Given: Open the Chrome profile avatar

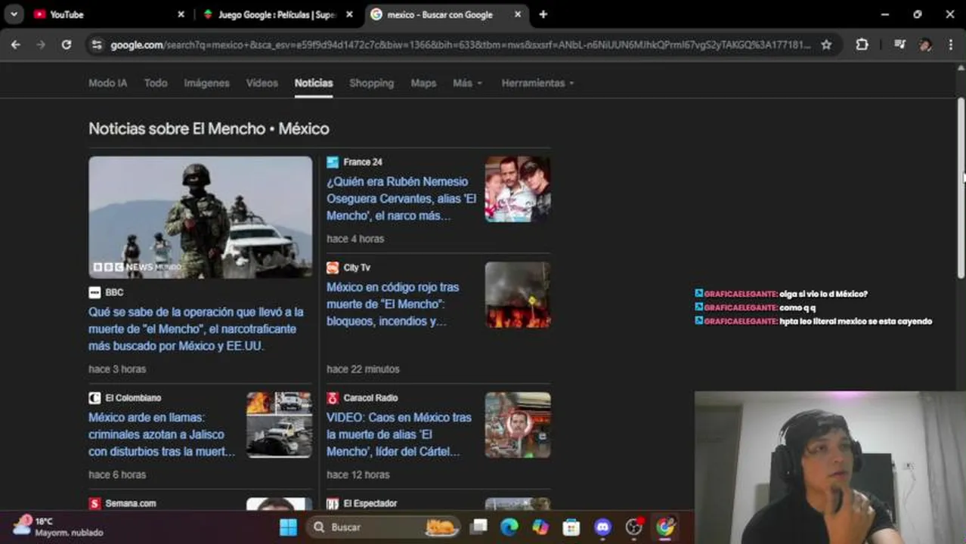Looking at the screenshot, I should click(925, 45).
